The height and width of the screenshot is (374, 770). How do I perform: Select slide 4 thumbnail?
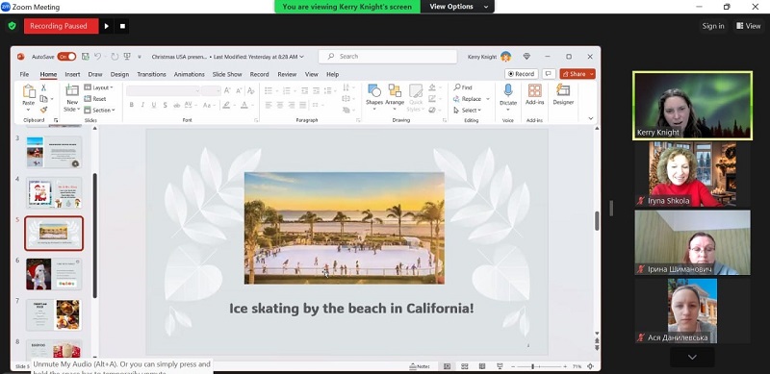point(54,193)
